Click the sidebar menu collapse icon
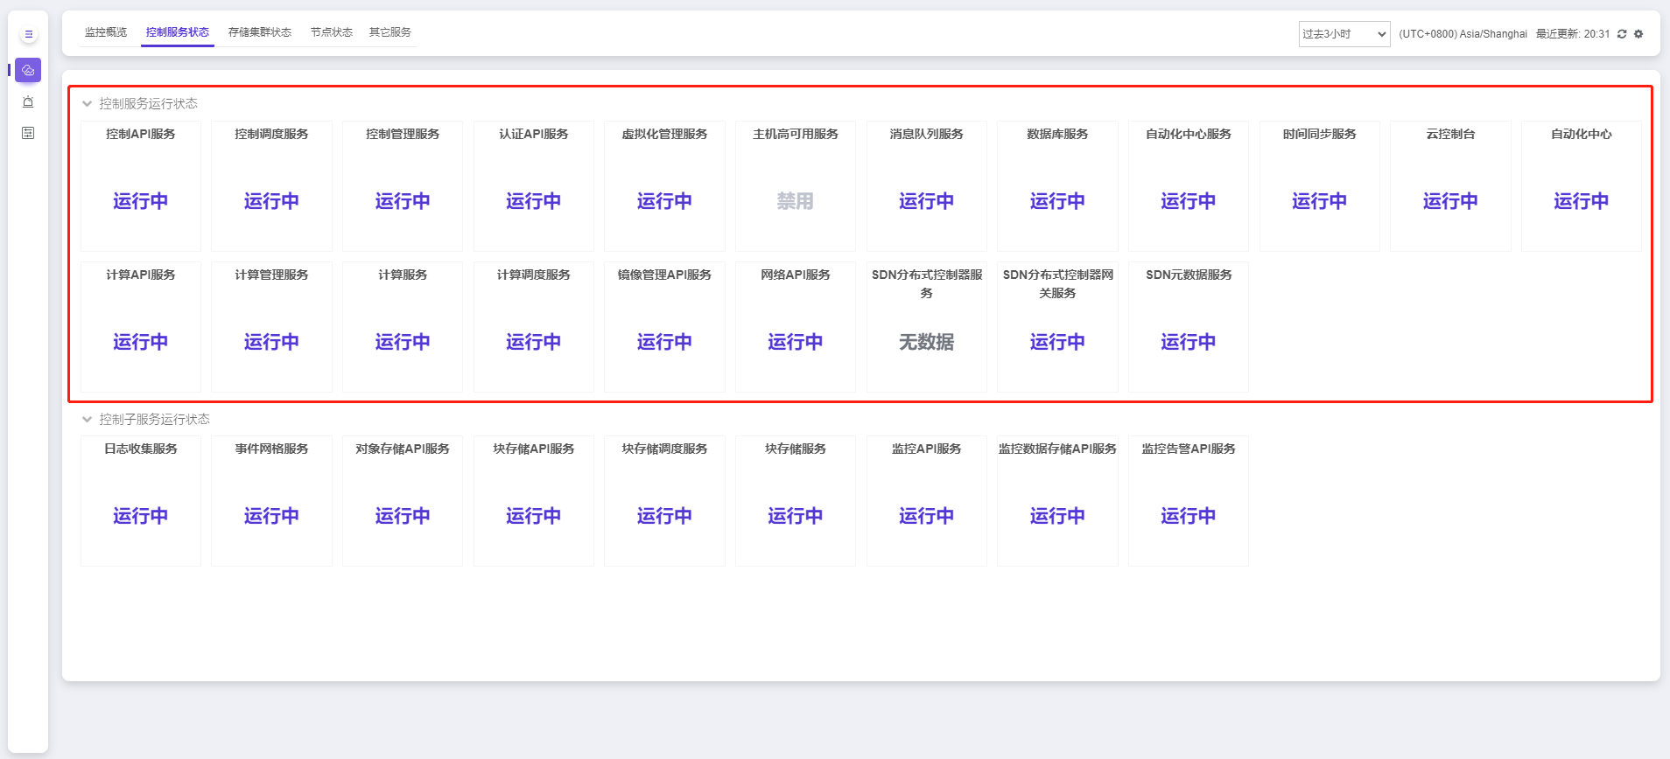Image resolution: width=1670 pixels, height=759 pixels. 28,34
